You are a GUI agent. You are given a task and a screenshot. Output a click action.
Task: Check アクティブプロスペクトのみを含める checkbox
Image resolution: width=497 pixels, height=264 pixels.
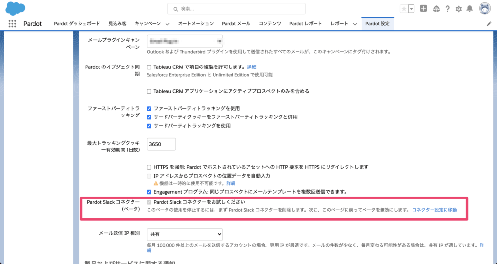[x=149, y=91]
